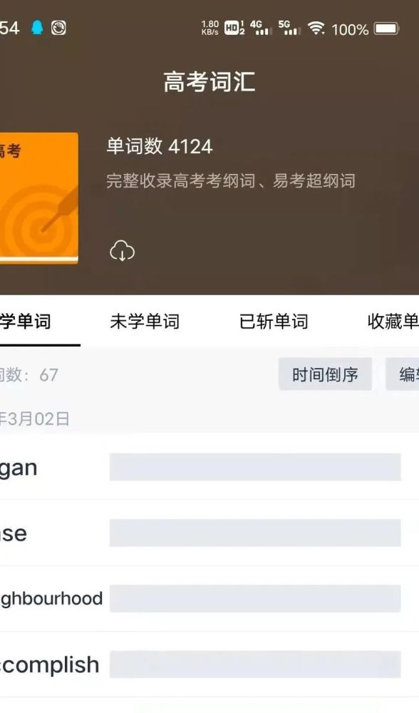
Task: Open the word entry ending in 'se'
Action: [209, 533]
